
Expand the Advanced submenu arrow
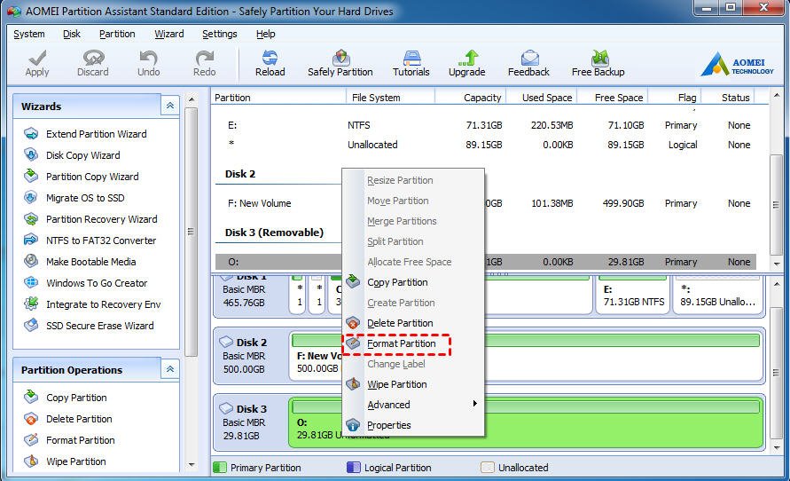474,404
